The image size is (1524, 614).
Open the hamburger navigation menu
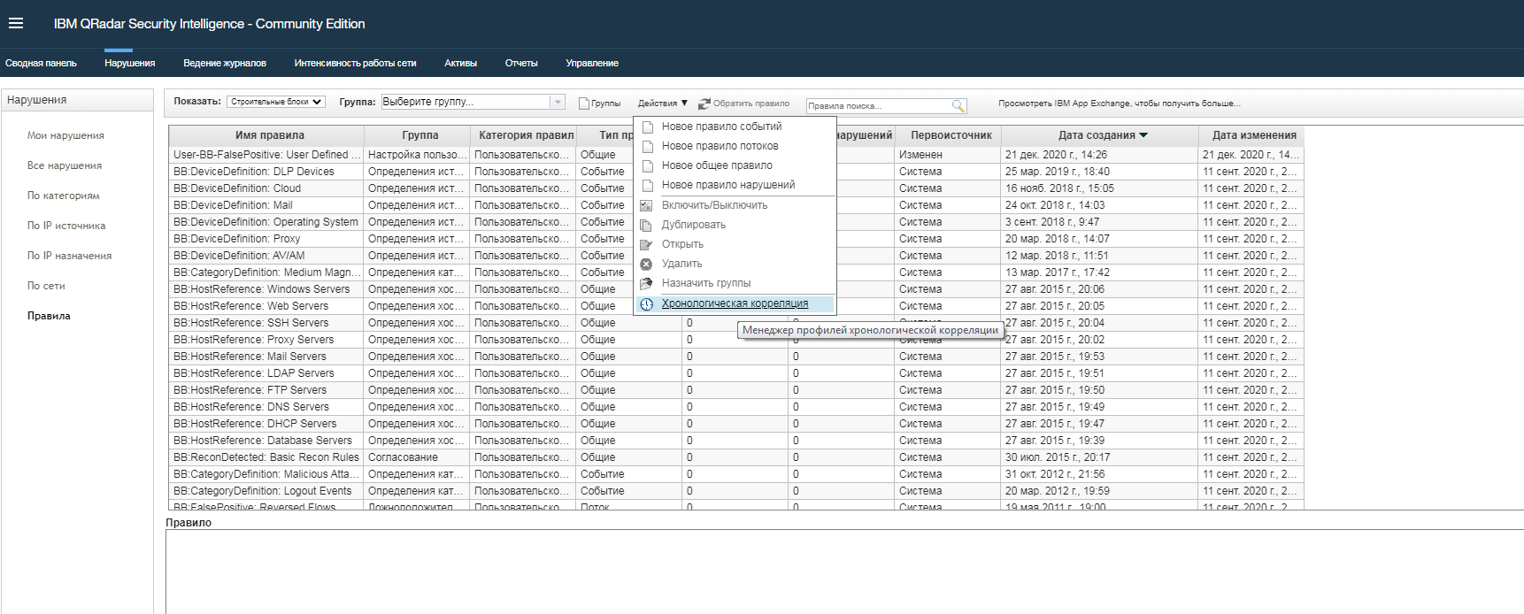[x=16, y=24]
